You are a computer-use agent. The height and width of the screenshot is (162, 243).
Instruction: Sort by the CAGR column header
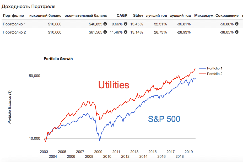tap(122, 16)
